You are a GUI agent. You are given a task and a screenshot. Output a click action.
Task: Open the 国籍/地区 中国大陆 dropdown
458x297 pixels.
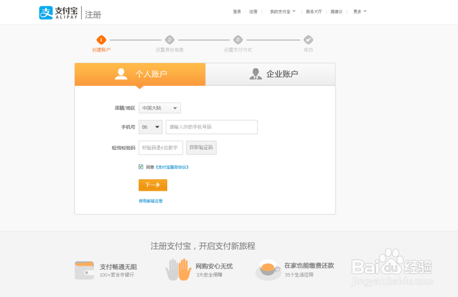point(159,108)
